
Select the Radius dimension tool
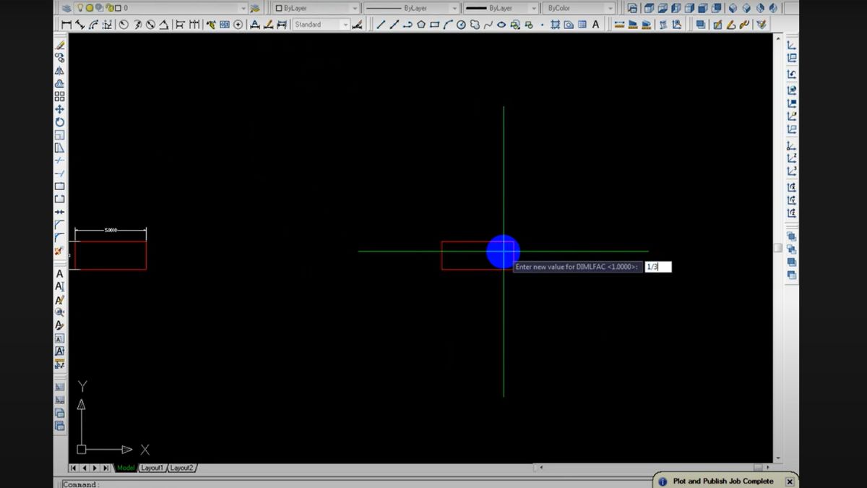click(x=124, y=25)
